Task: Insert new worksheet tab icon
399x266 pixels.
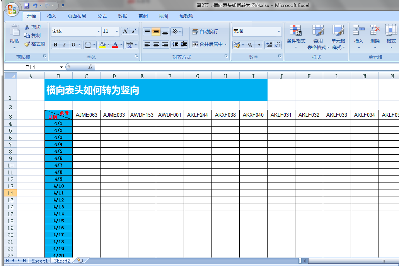Action: point(80,261)
